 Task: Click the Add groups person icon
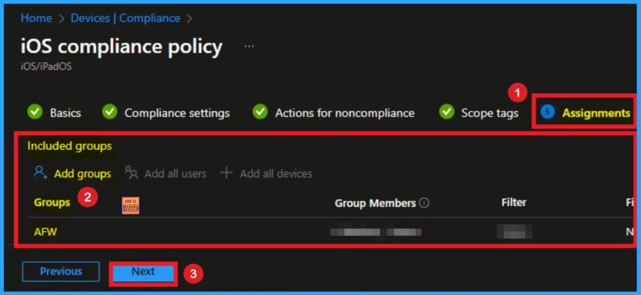pos(41,172)
